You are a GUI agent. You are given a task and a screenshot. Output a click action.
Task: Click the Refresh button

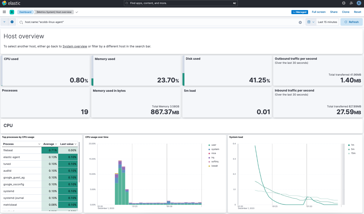(x=351, y=22)
